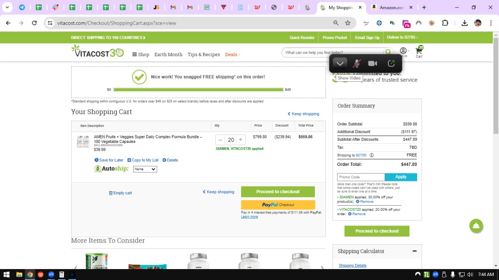Remove the VITACOST20 promo code

(x=357, y=214)
